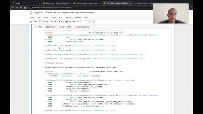203x114 pixels.
Task: Cut selected cells with scissors icon
Action: (x=40, y=22)
